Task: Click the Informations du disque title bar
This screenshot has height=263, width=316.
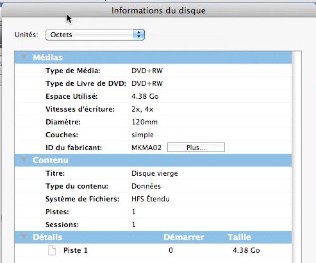Action: pyautogui.click(x=158, y=10)
